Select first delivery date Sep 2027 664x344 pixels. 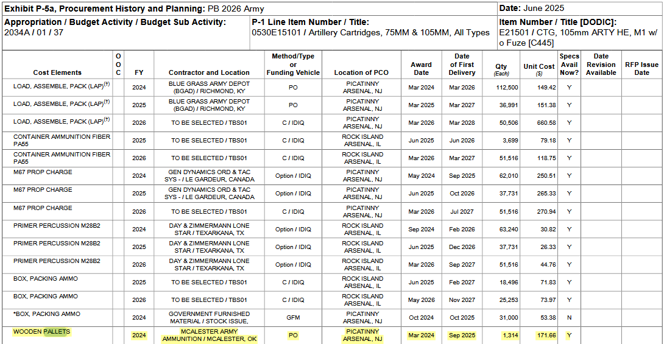coord(462,264)
